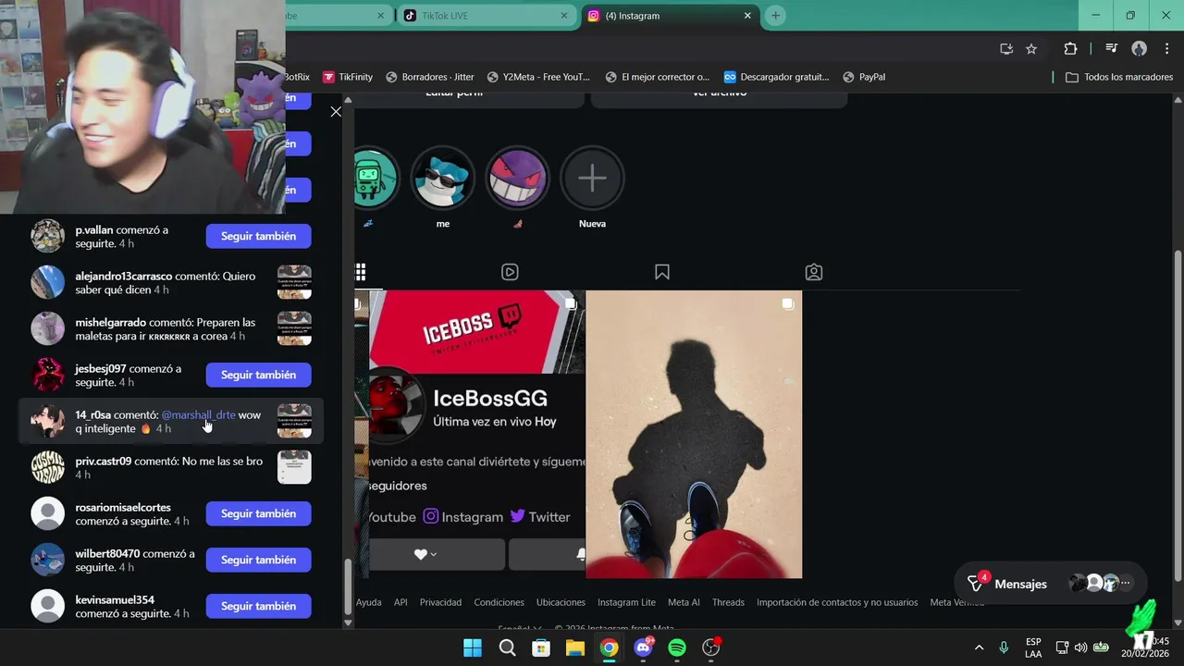1184x666 pixels.
Task: Open alejandro13carrasco's avatar
Action: click(x=48, y=282)
